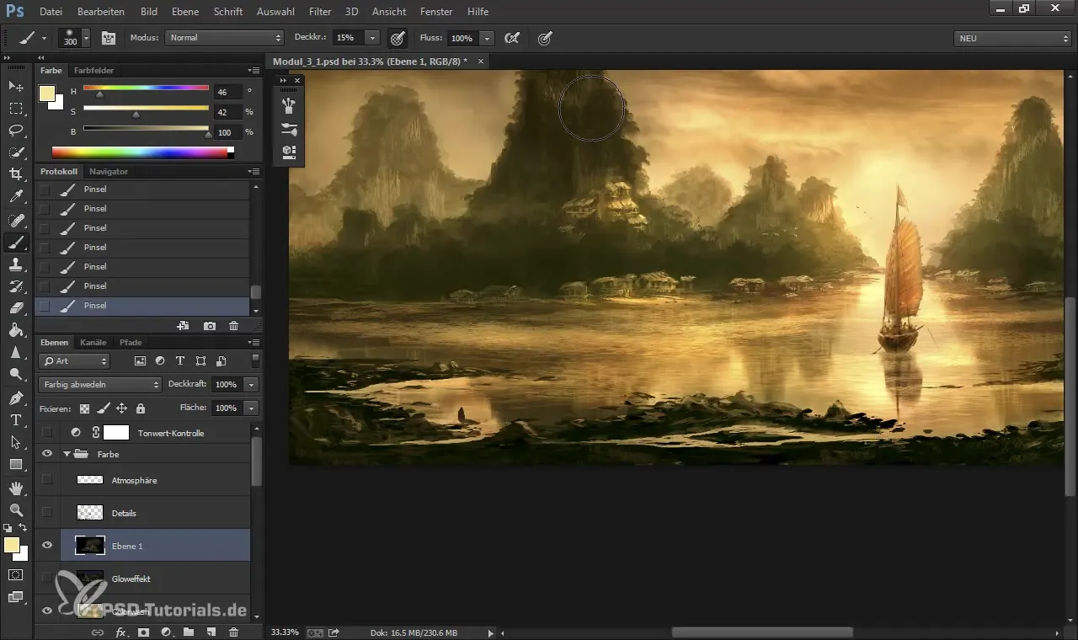
Task: Open the brush panel toggle in options bar
Action: click(x=109, y=38)
